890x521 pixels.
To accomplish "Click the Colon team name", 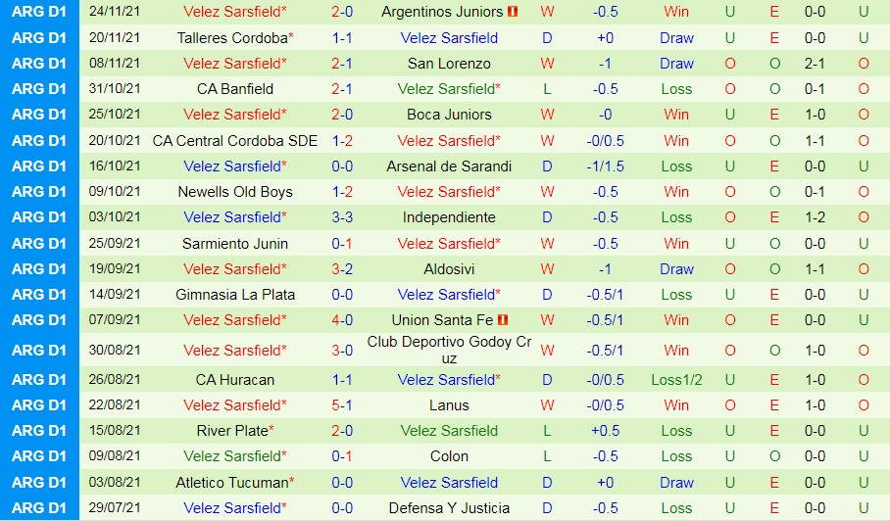I will pyautogui.click(x=449, y=456).
